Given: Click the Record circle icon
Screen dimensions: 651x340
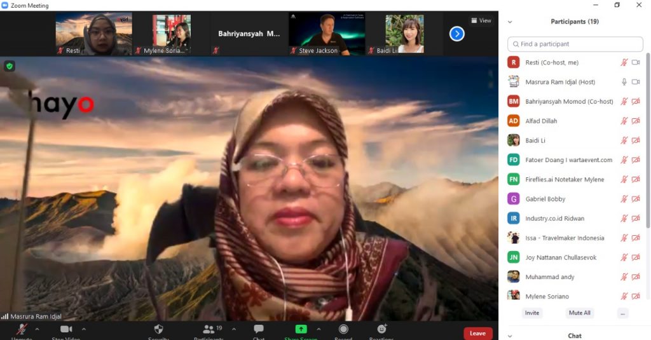Looking at the screenshot, I should point(343,329).
